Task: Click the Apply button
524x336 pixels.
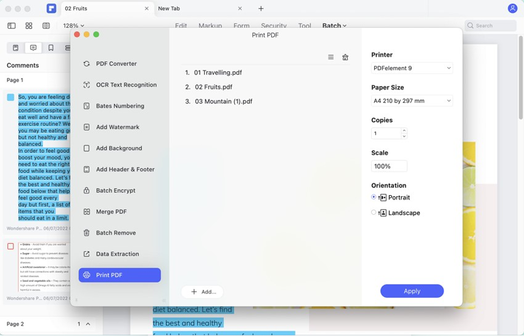Action: coord(412,291)
